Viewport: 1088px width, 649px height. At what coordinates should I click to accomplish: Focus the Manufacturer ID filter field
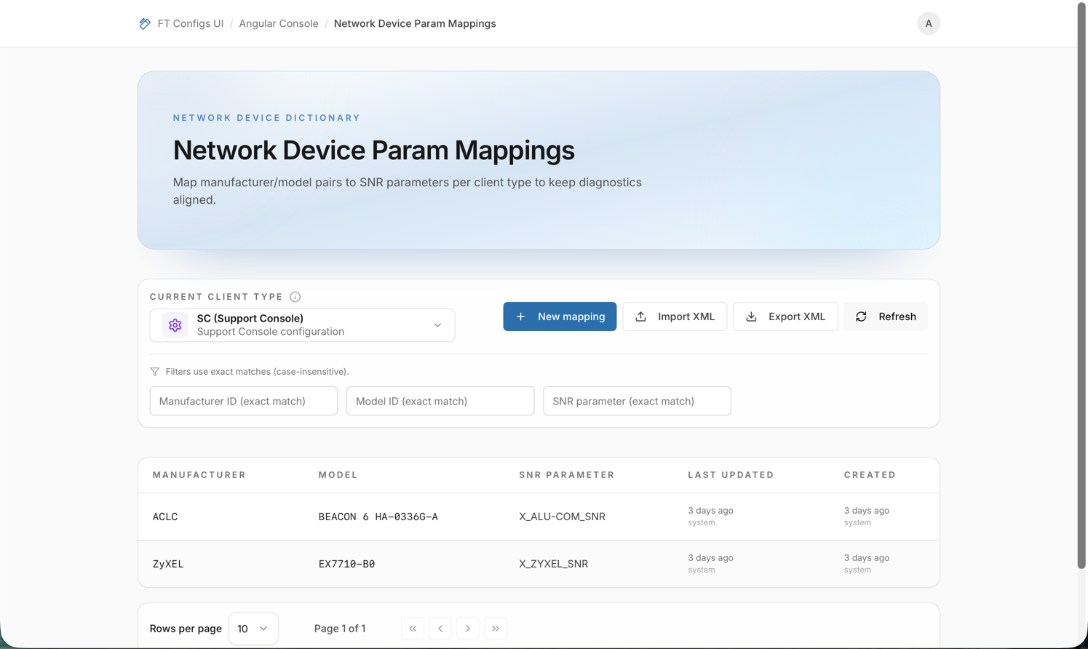[244, 401]
